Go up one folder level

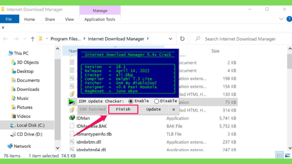click(33, 39)
